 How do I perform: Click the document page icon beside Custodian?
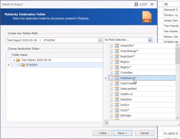pyautogui.click(x=111, y=73)
